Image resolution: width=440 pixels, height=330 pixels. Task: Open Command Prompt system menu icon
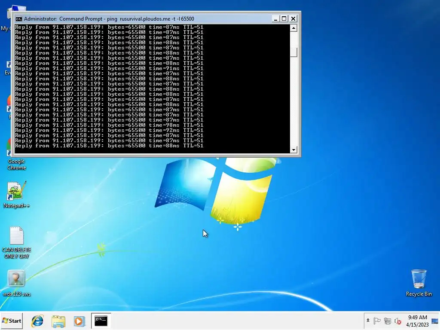[x=19, y=19]
